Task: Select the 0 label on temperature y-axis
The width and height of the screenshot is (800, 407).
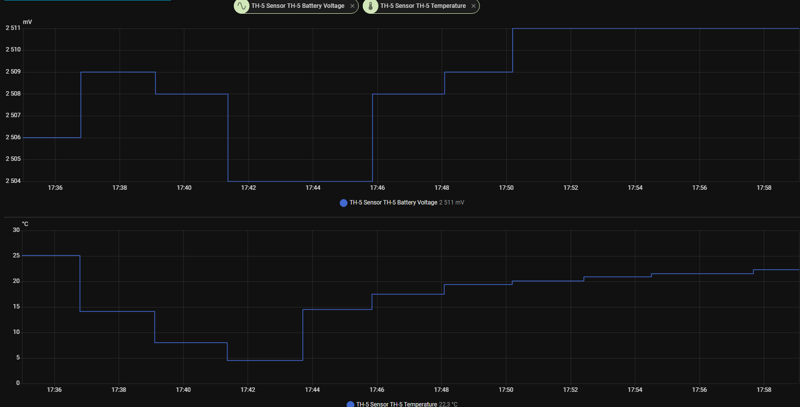Action: (18, 383)
